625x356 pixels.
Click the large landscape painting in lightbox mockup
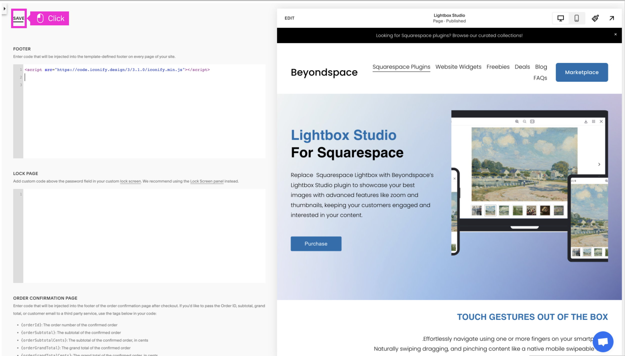(x=524, y=164)
